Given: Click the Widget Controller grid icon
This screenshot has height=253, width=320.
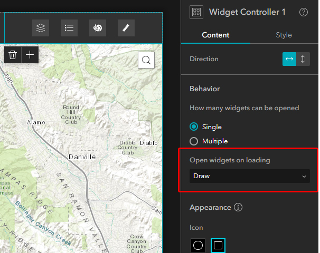Looking at the screenshot, I should tap(196, 13).
